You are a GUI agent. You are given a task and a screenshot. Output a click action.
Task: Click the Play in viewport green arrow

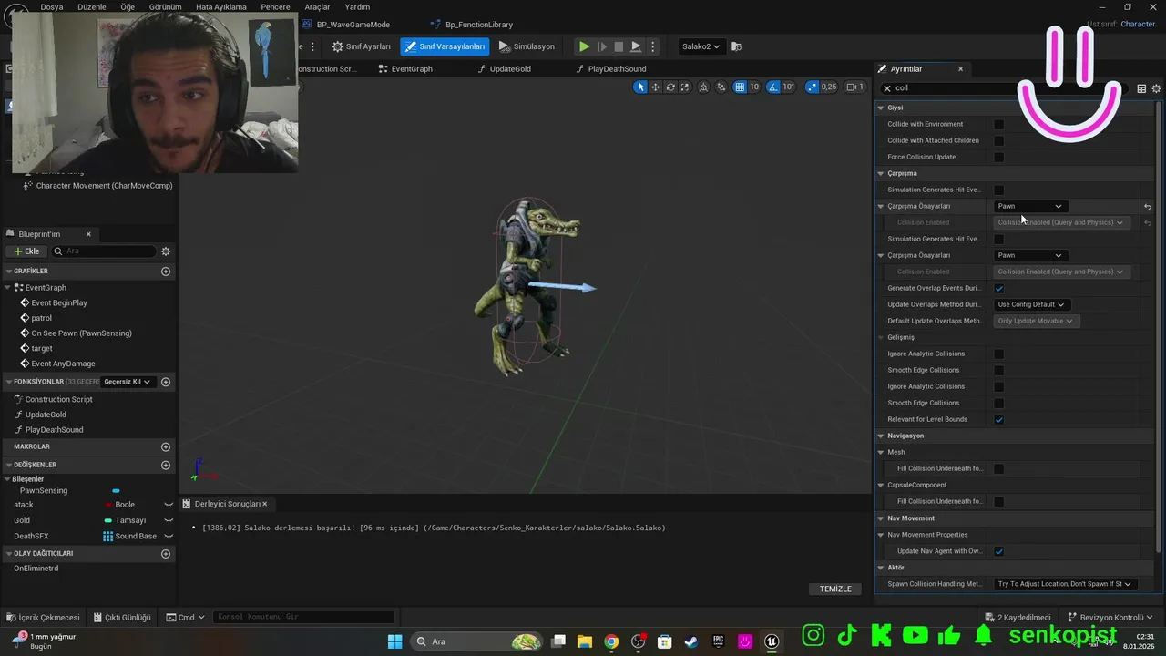(584, 46)
